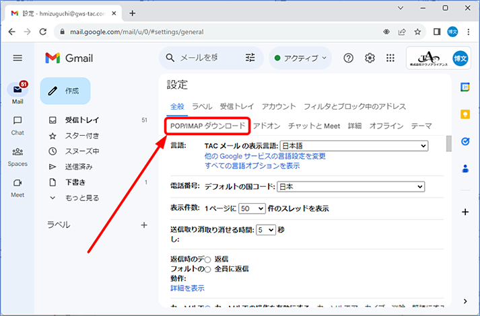This screenshot has width=480, height=316.
Task: Open Meet from the left rail
Action: (x=18, y=188)
